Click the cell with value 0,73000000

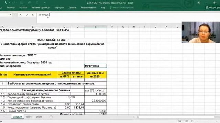[x=96, y=101]
